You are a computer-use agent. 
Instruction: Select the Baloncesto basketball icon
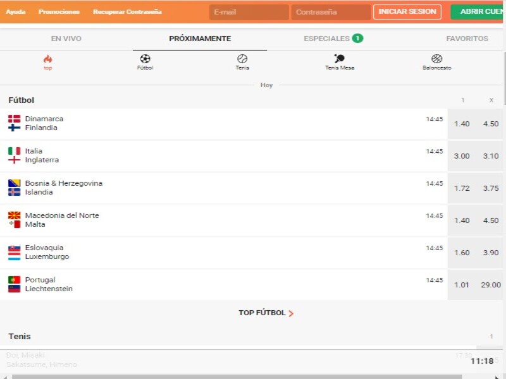[x=436, y=59]
